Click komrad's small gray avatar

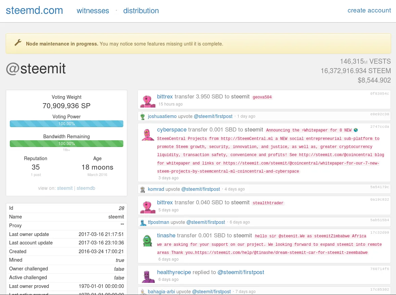(x=143, y=189)
